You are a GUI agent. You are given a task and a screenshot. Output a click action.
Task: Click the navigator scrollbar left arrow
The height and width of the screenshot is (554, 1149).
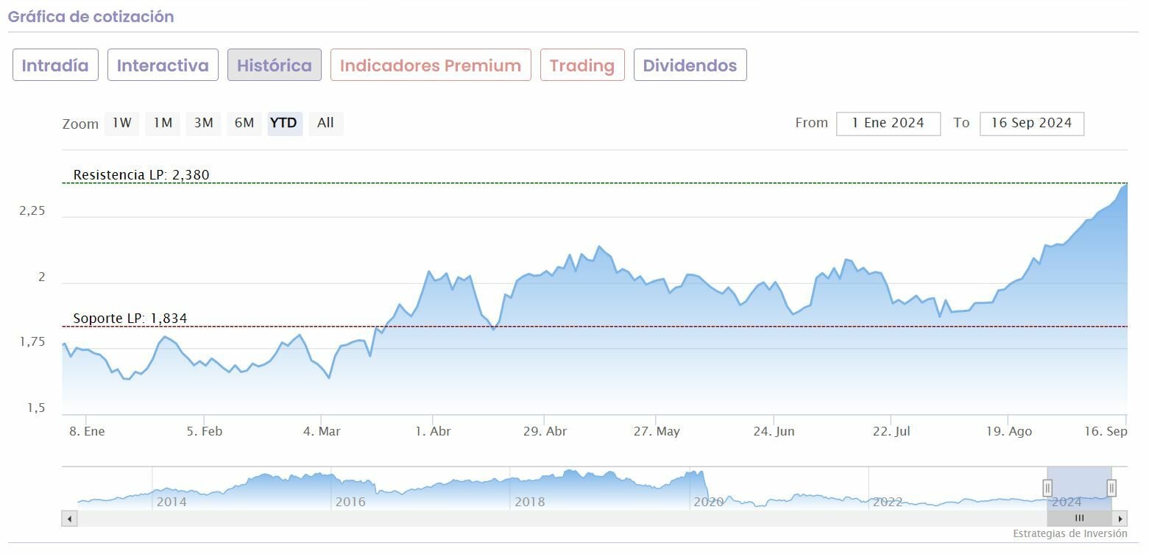[69, 519]
